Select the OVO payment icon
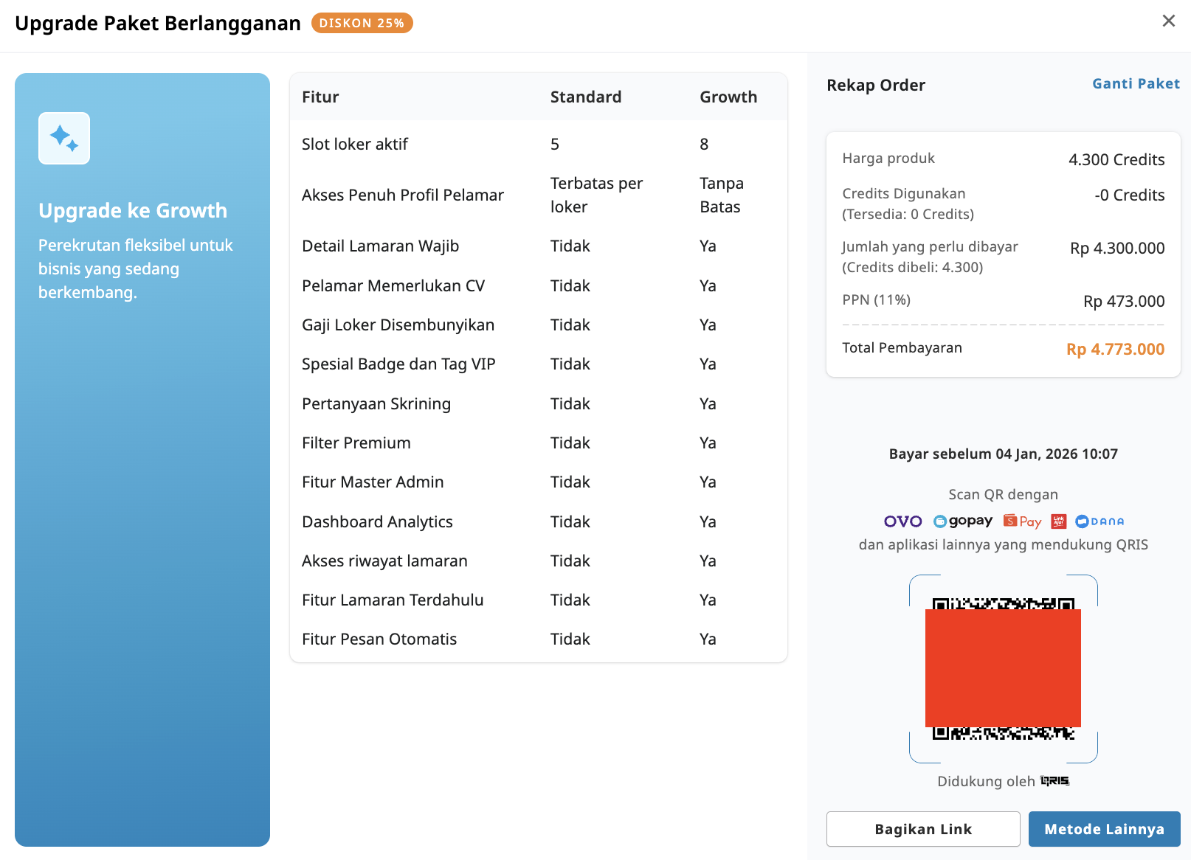 pyautogui.click(x=902, y=521)
